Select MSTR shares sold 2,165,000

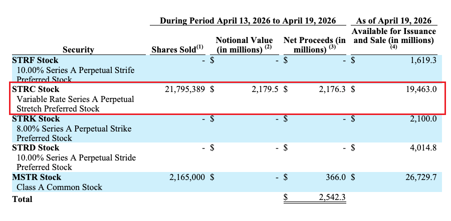pos(187,177)
